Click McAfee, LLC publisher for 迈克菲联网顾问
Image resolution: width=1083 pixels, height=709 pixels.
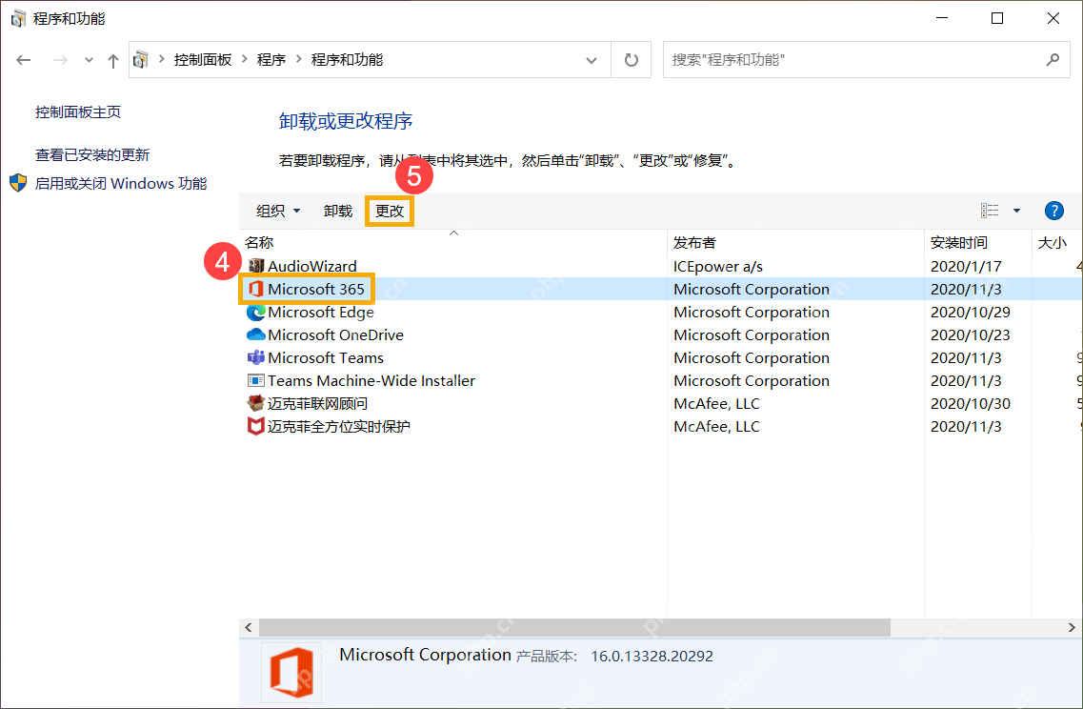[x=717, y=403]
